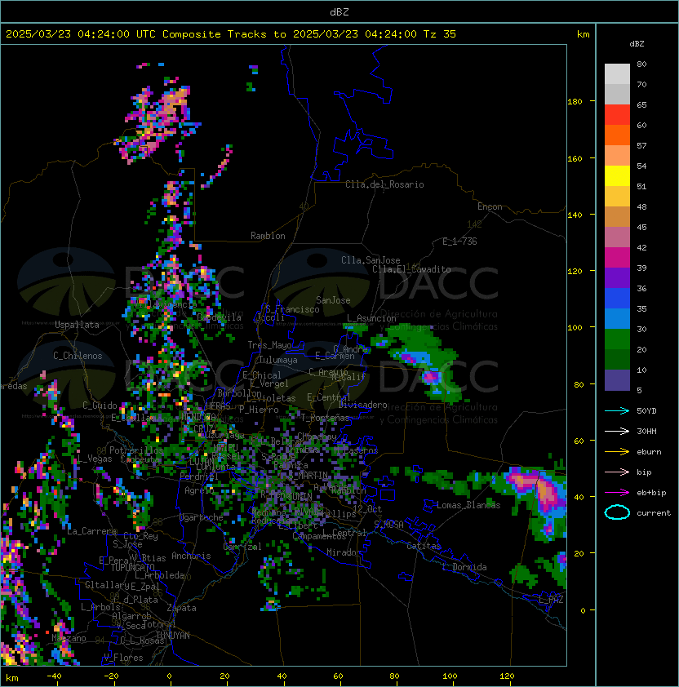Screen dimensions: 679x687
Task: Pick the red swatch in the dBZ scale
Action: 617,115
